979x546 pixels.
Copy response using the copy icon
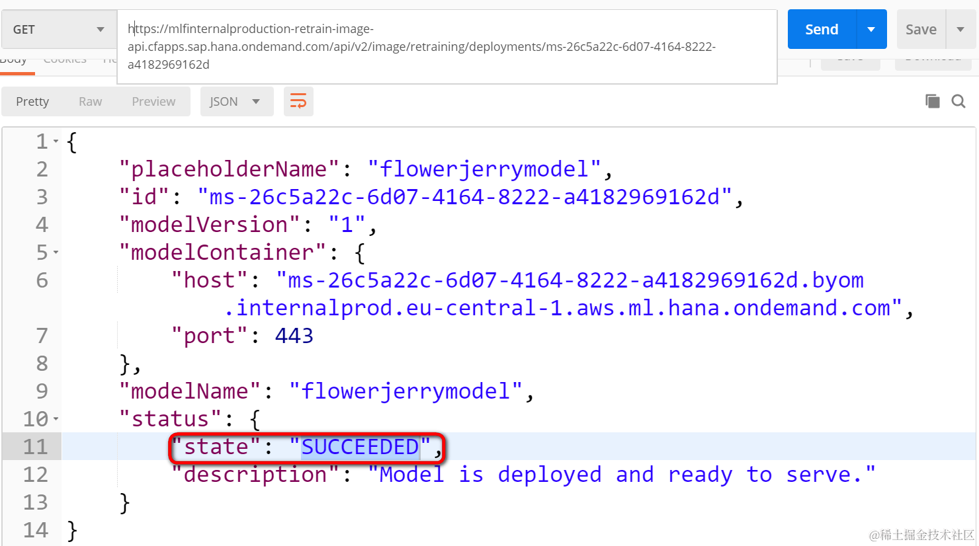(932, 101)
